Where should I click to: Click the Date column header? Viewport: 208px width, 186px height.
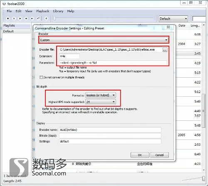[182, 25]
